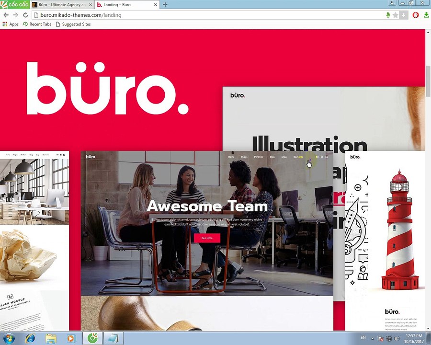431x345 pixels.
Task: Close the Büro - Ultimate Agency tab
Action: tap(91, 5)
